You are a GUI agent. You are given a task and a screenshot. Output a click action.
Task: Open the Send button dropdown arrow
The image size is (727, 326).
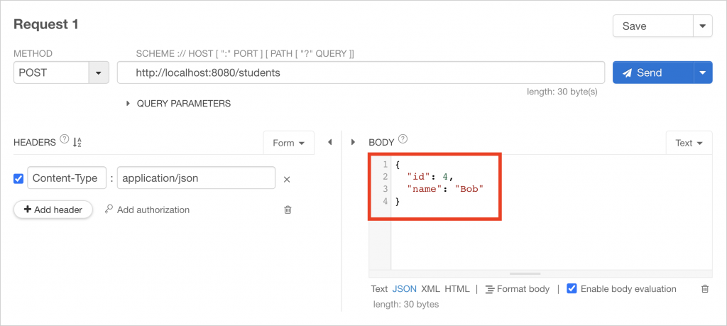pyautogui.click(x=703, y=73)
